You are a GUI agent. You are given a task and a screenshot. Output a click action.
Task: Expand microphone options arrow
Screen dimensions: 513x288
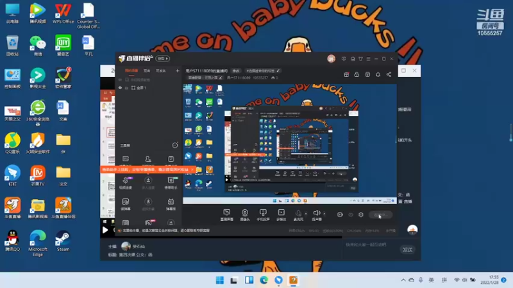306,214
